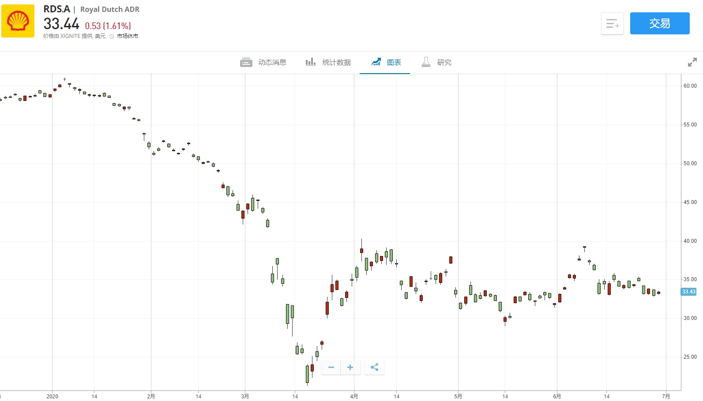Click the 4月 label on time axis

point(354,396)
